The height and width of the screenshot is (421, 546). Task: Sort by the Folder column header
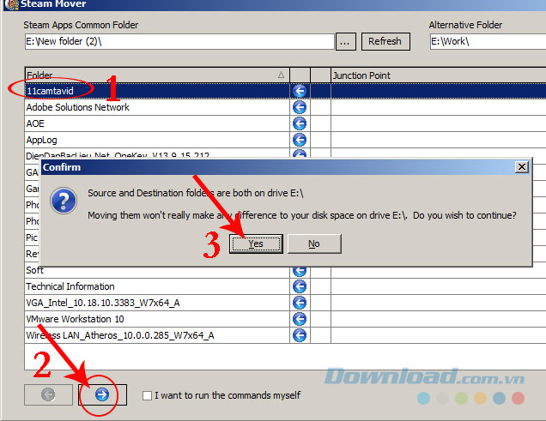coord(157,75)
